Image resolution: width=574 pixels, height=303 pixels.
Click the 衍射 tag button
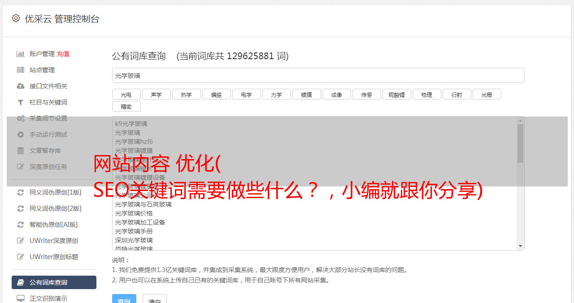tap(457, 94)
